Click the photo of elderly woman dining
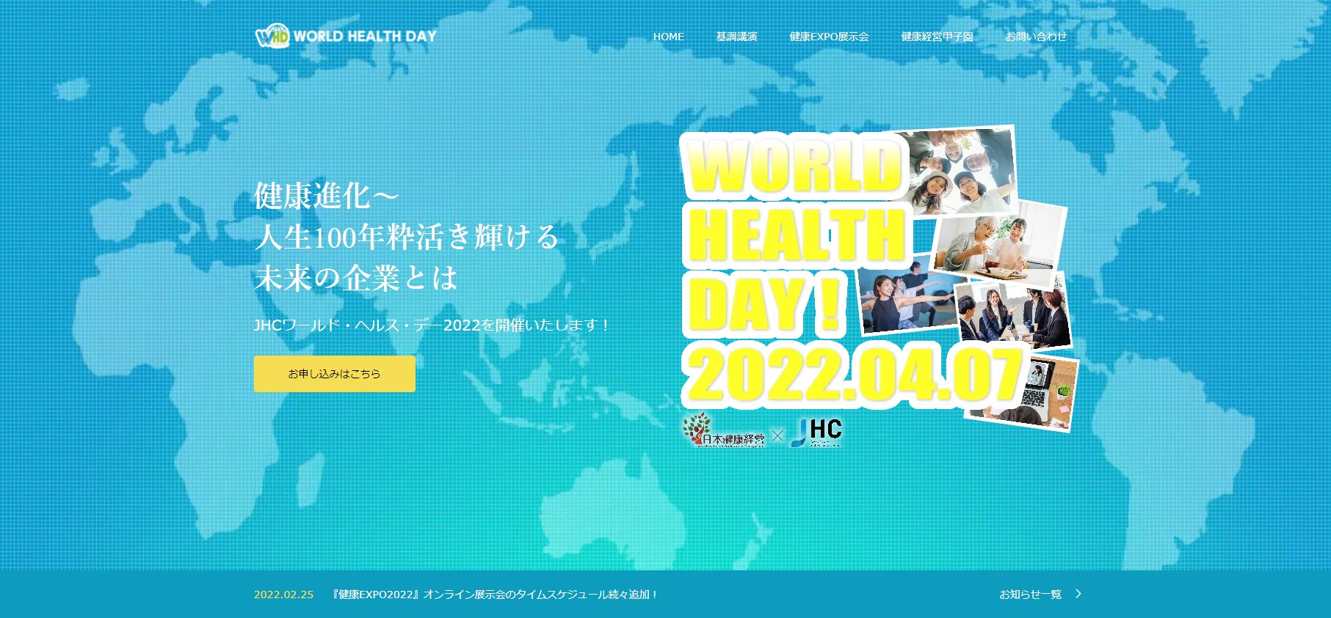Viewport: 1331px width, 618px height. [998, 242]
